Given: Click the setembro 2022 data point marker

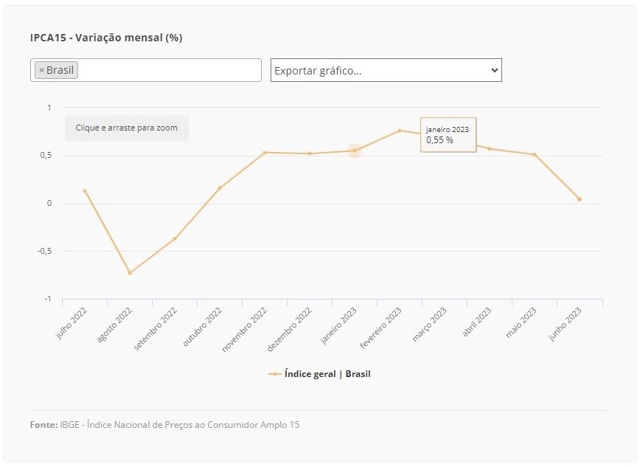Looking at the screenshot, I should pyautogui.click(x=175, y=238).
